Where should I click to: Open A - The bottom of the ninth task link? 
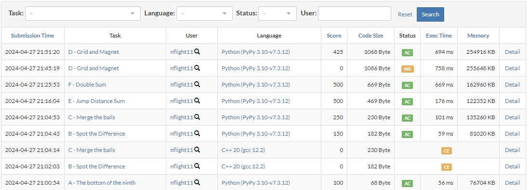point(102,183)
